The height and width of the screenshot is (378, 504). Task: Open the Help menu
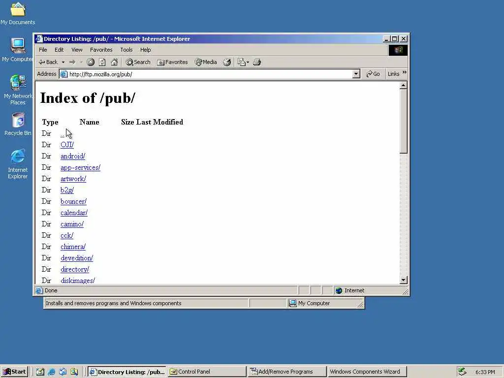(x=145, y=50)
